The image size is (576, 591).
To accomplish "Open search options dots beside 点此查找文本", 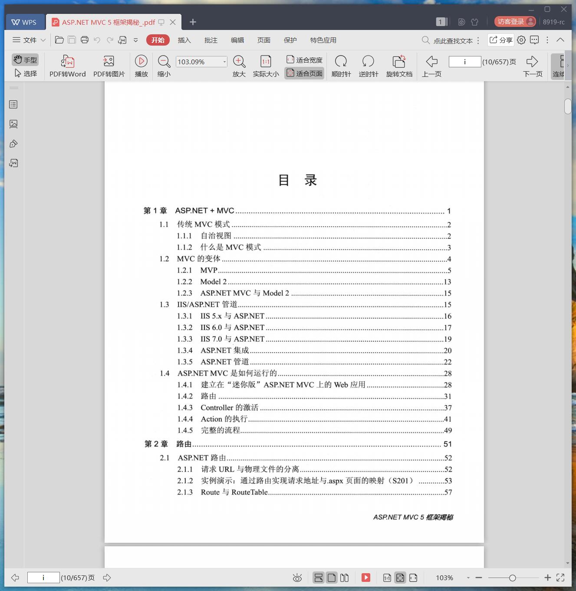I will pyautogui.click(x=478, y=40).
